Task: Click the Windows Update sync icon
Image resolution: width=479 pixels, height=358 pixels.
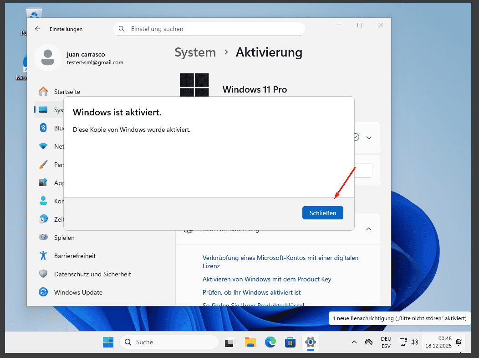Action: (x=43, y=292)
